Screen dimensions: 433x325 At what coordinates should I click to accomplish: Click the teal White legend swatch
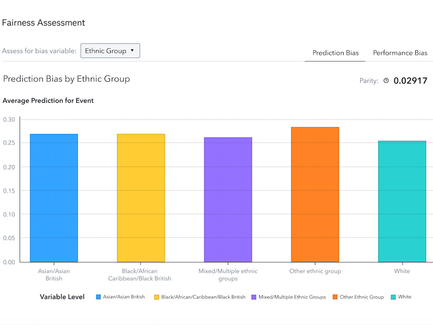coord(393,297)
